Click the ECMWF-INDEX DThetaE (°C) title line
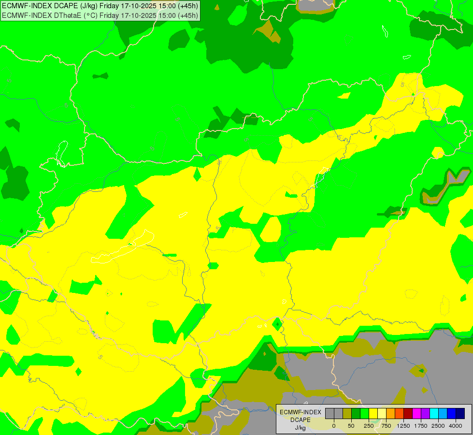 click(x=100, y=15)
